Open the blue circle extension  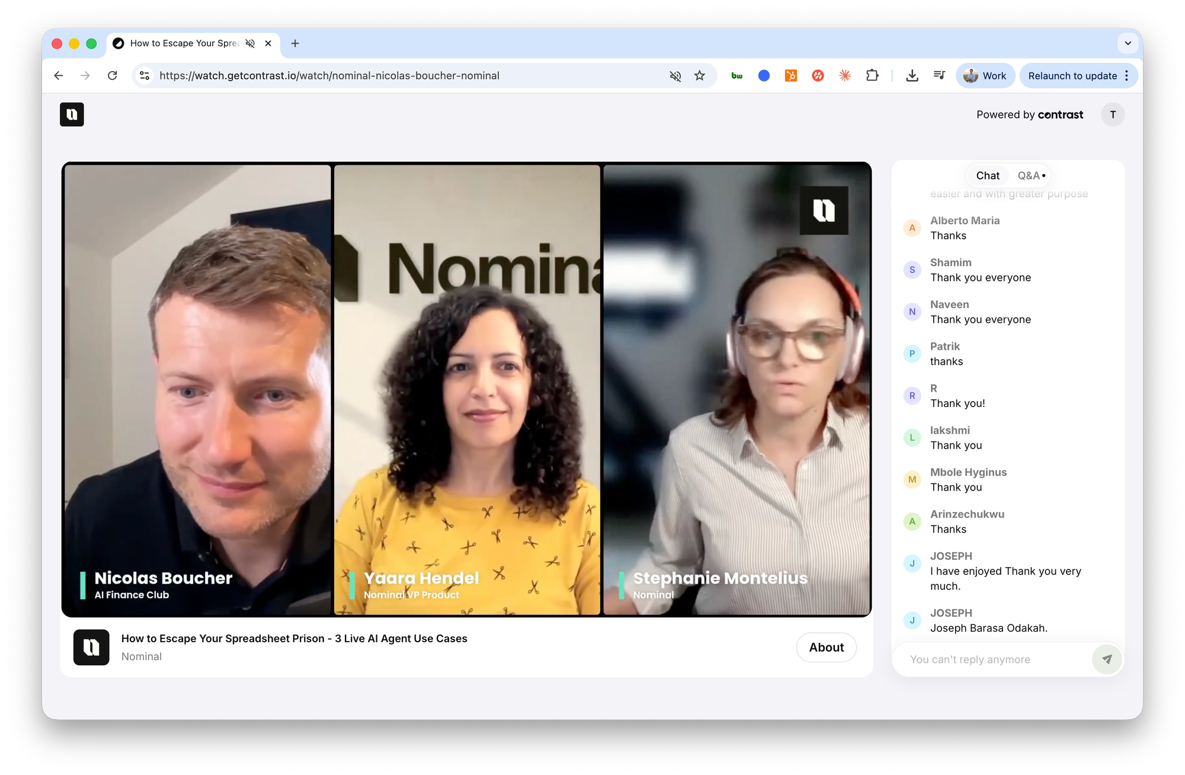coord(764,75)
